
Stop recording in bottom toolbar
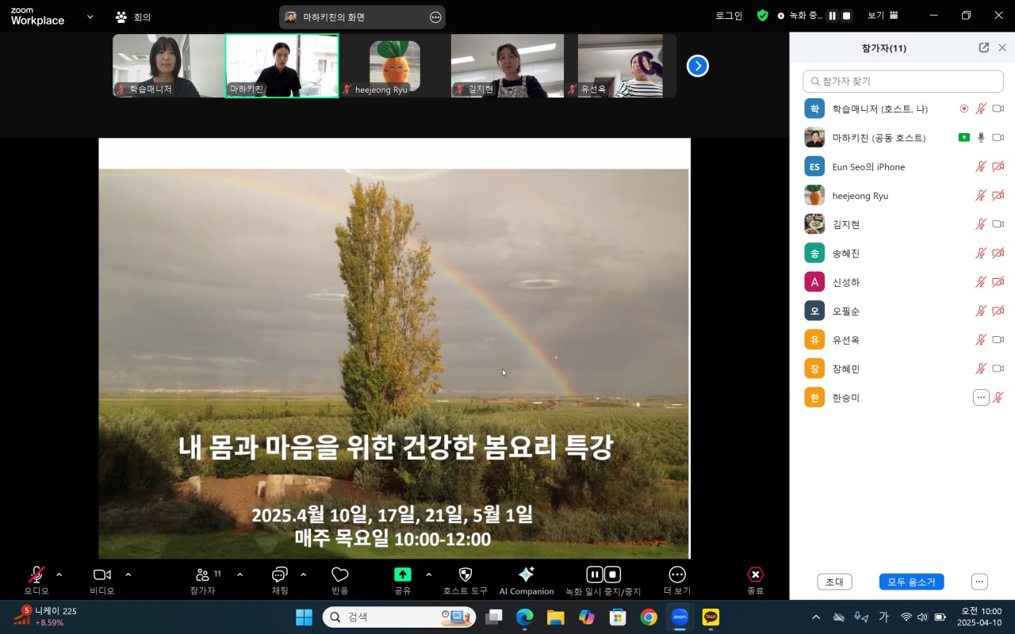point(612,575)
